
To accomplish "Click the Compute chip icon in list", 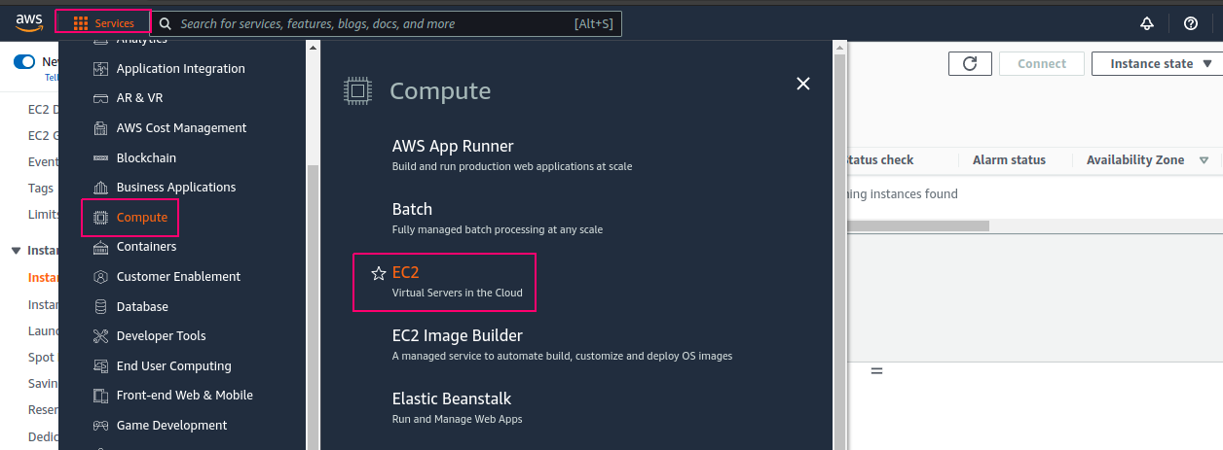I will click(x=100, y=218).
